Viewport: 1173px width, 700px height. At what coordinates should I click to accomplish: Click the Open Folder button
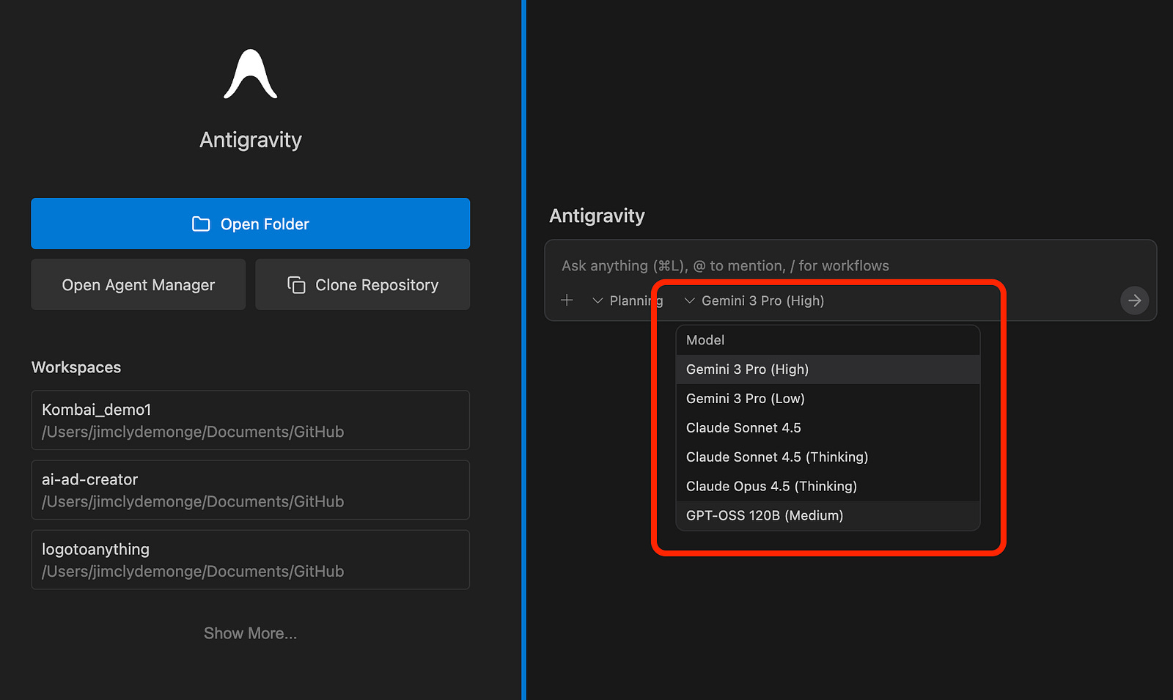coord(250,224)
